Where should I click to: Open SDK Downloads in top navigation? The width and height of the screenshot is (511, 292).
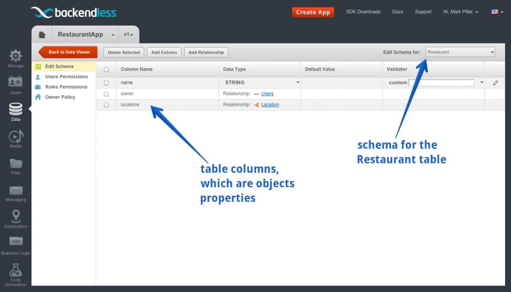pos(363,12)
